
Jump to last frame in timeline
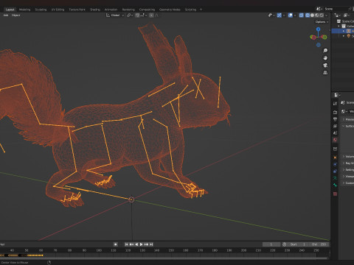click(x=151, y=244)
